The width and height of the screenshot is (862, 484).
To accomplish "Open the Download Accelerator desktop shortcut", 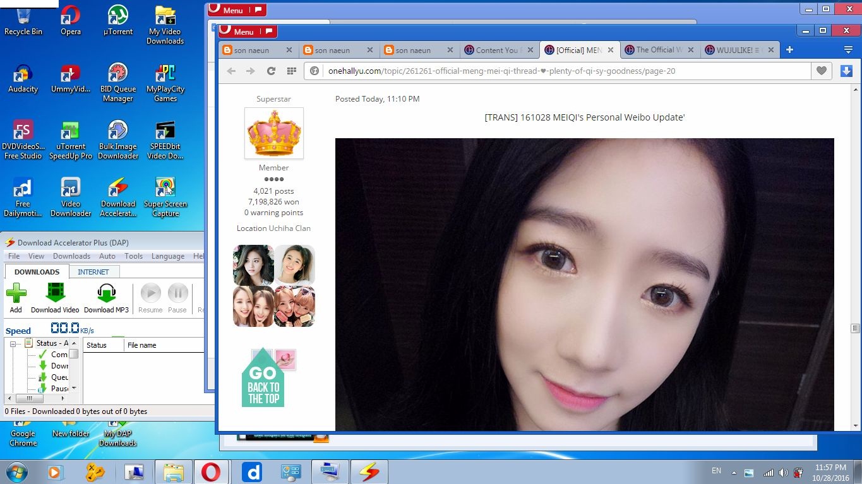I will pyautogui.click(x=118, y=198).
